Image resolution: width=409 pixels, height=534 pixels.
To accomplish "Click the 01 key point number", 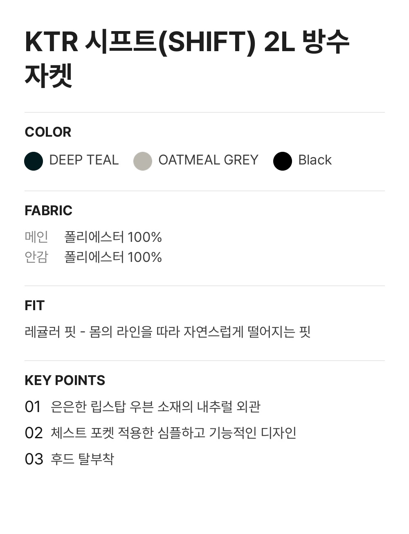I will click(33, 407).
